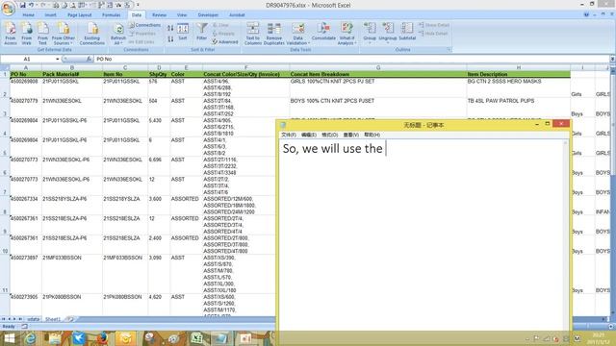616x346 pixels.
Task: Click the Sort A to Z icon
Action: coord(170,28)
